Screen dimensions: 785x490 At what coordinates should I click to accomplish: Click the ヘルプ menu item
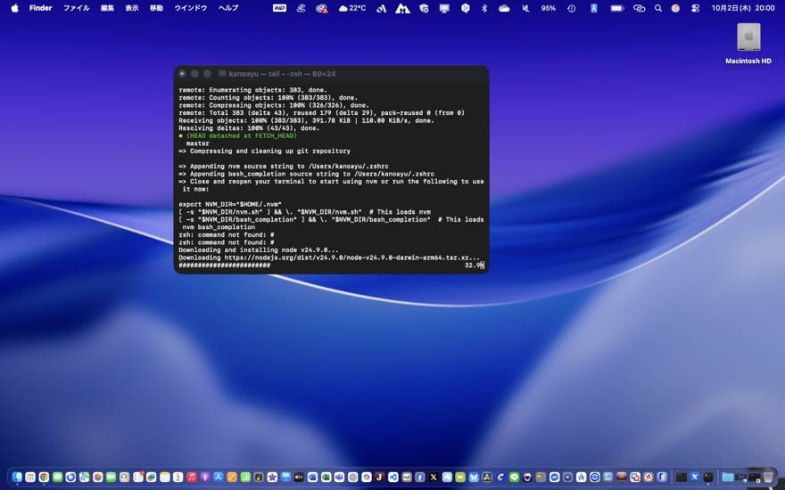[228, 8]
